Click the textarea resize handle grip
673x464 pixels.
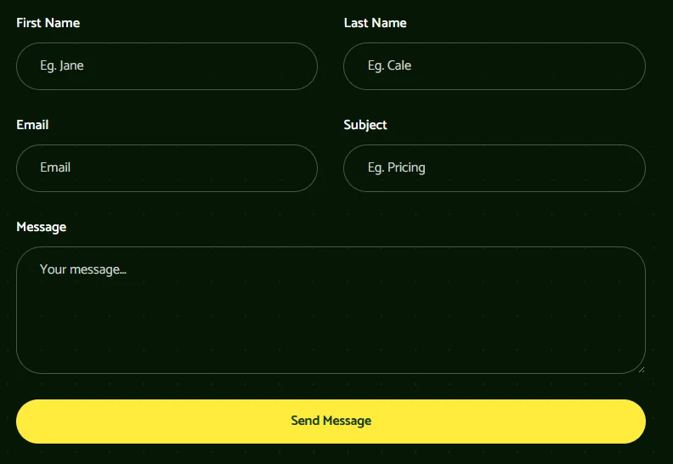(x=642, y=370)
